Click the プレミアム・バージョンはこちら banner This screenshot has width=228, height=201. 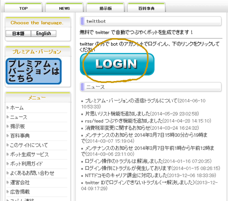pos(33,71)
